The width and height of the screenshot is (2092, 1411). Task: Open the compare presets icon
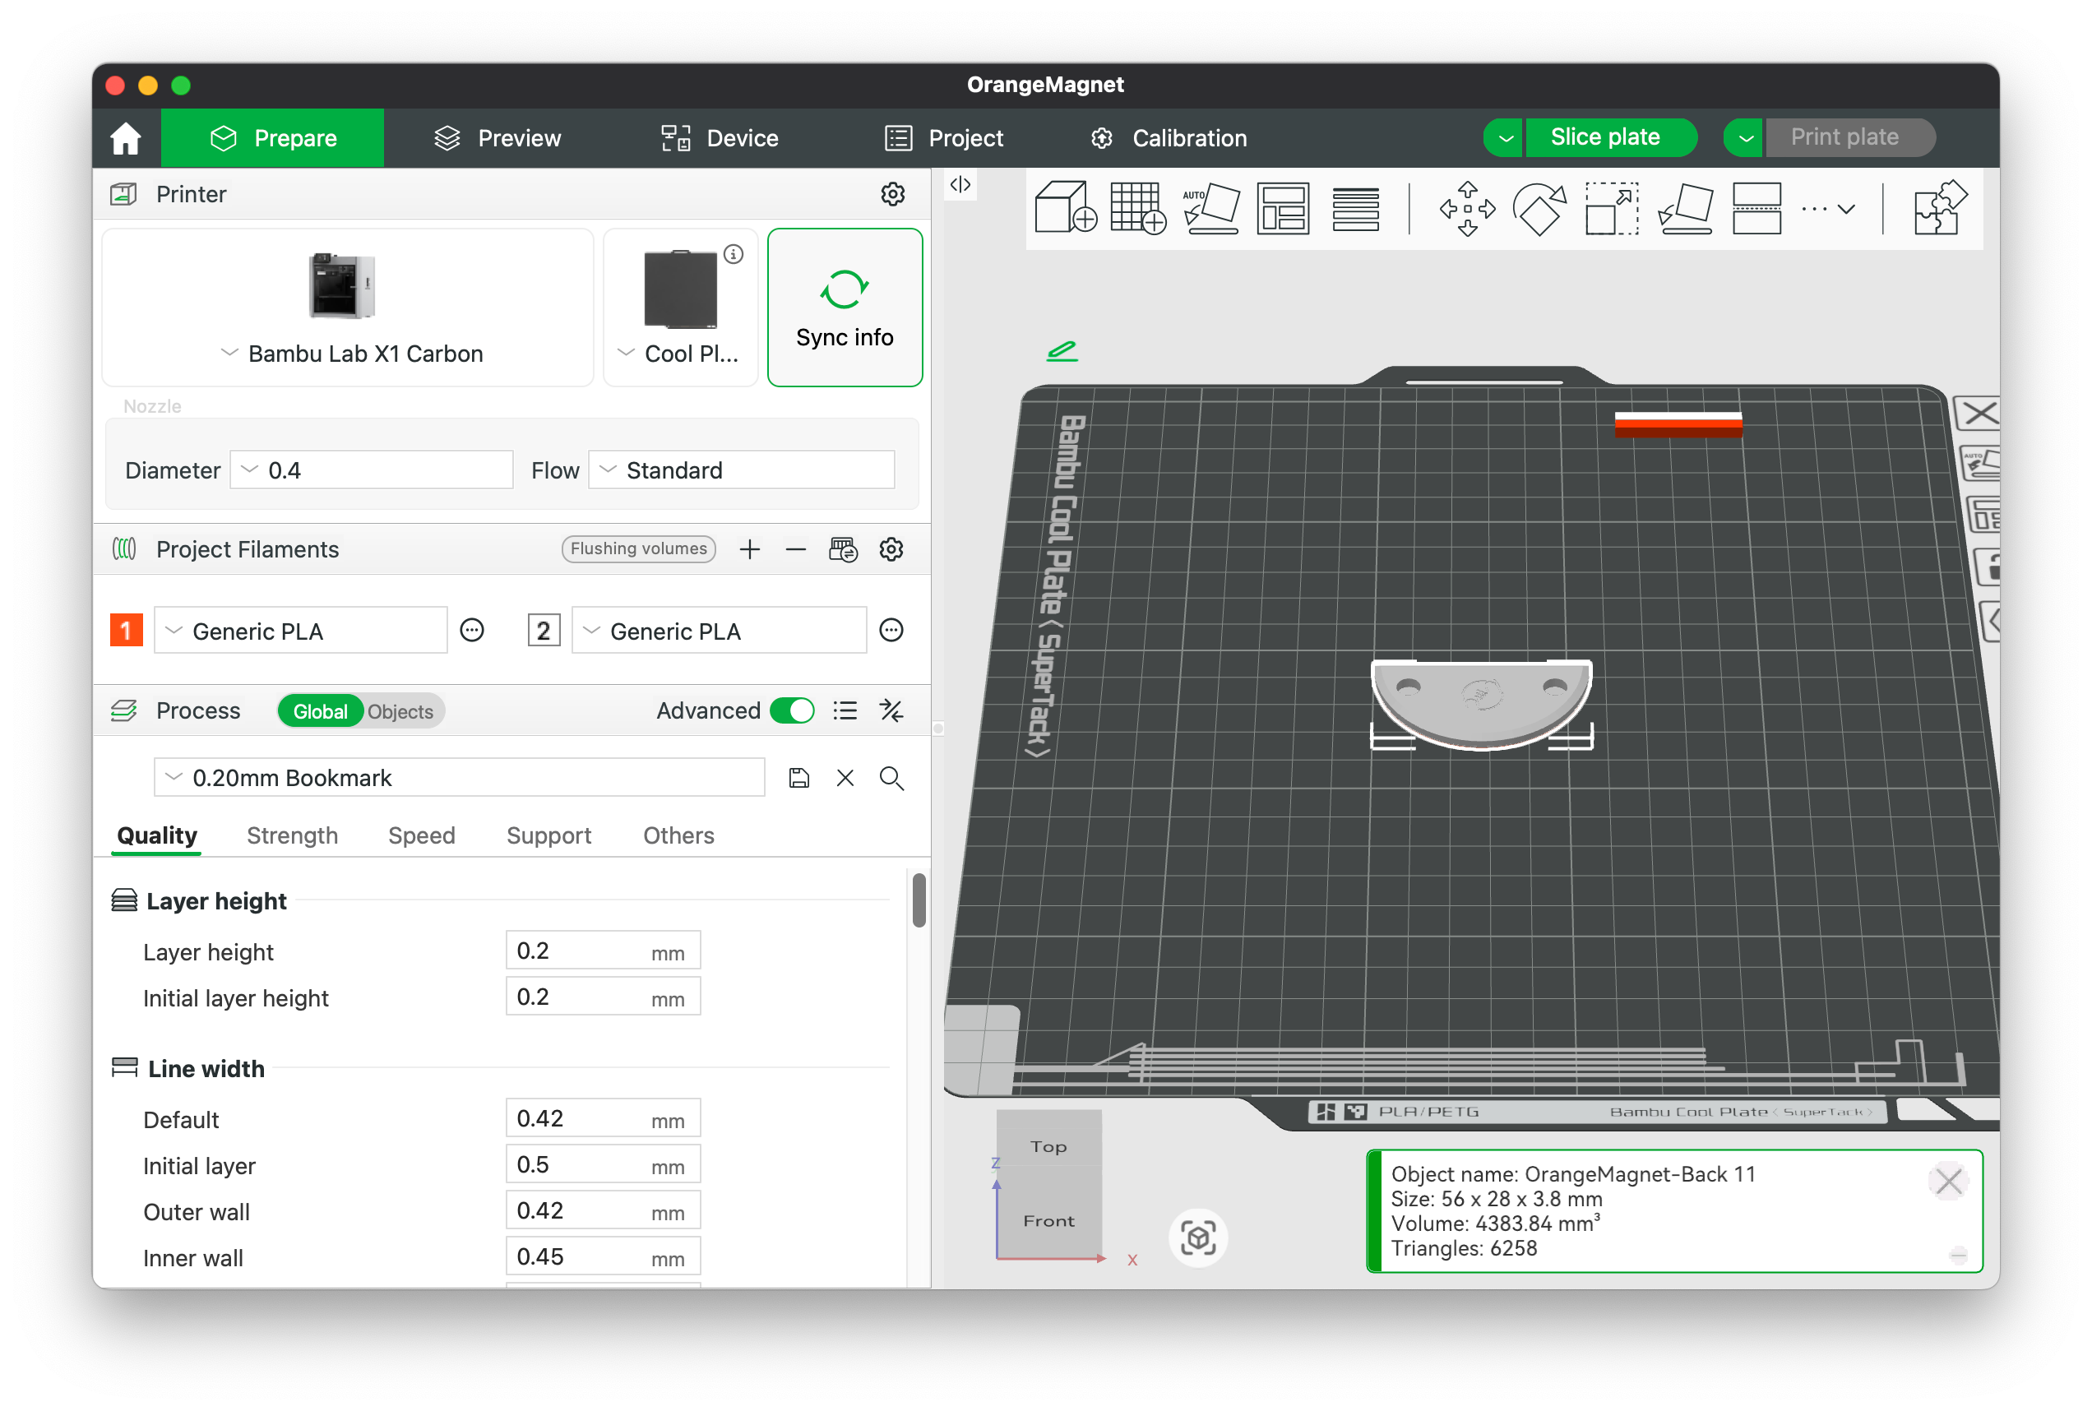click(891, 711)
